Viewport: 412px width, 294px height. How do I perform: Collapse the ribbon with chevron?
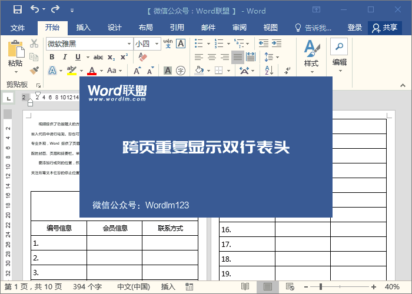[x=403, y=85]
